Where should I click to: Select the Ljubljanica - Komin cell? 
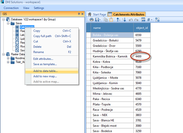click(x=112, y=83)
